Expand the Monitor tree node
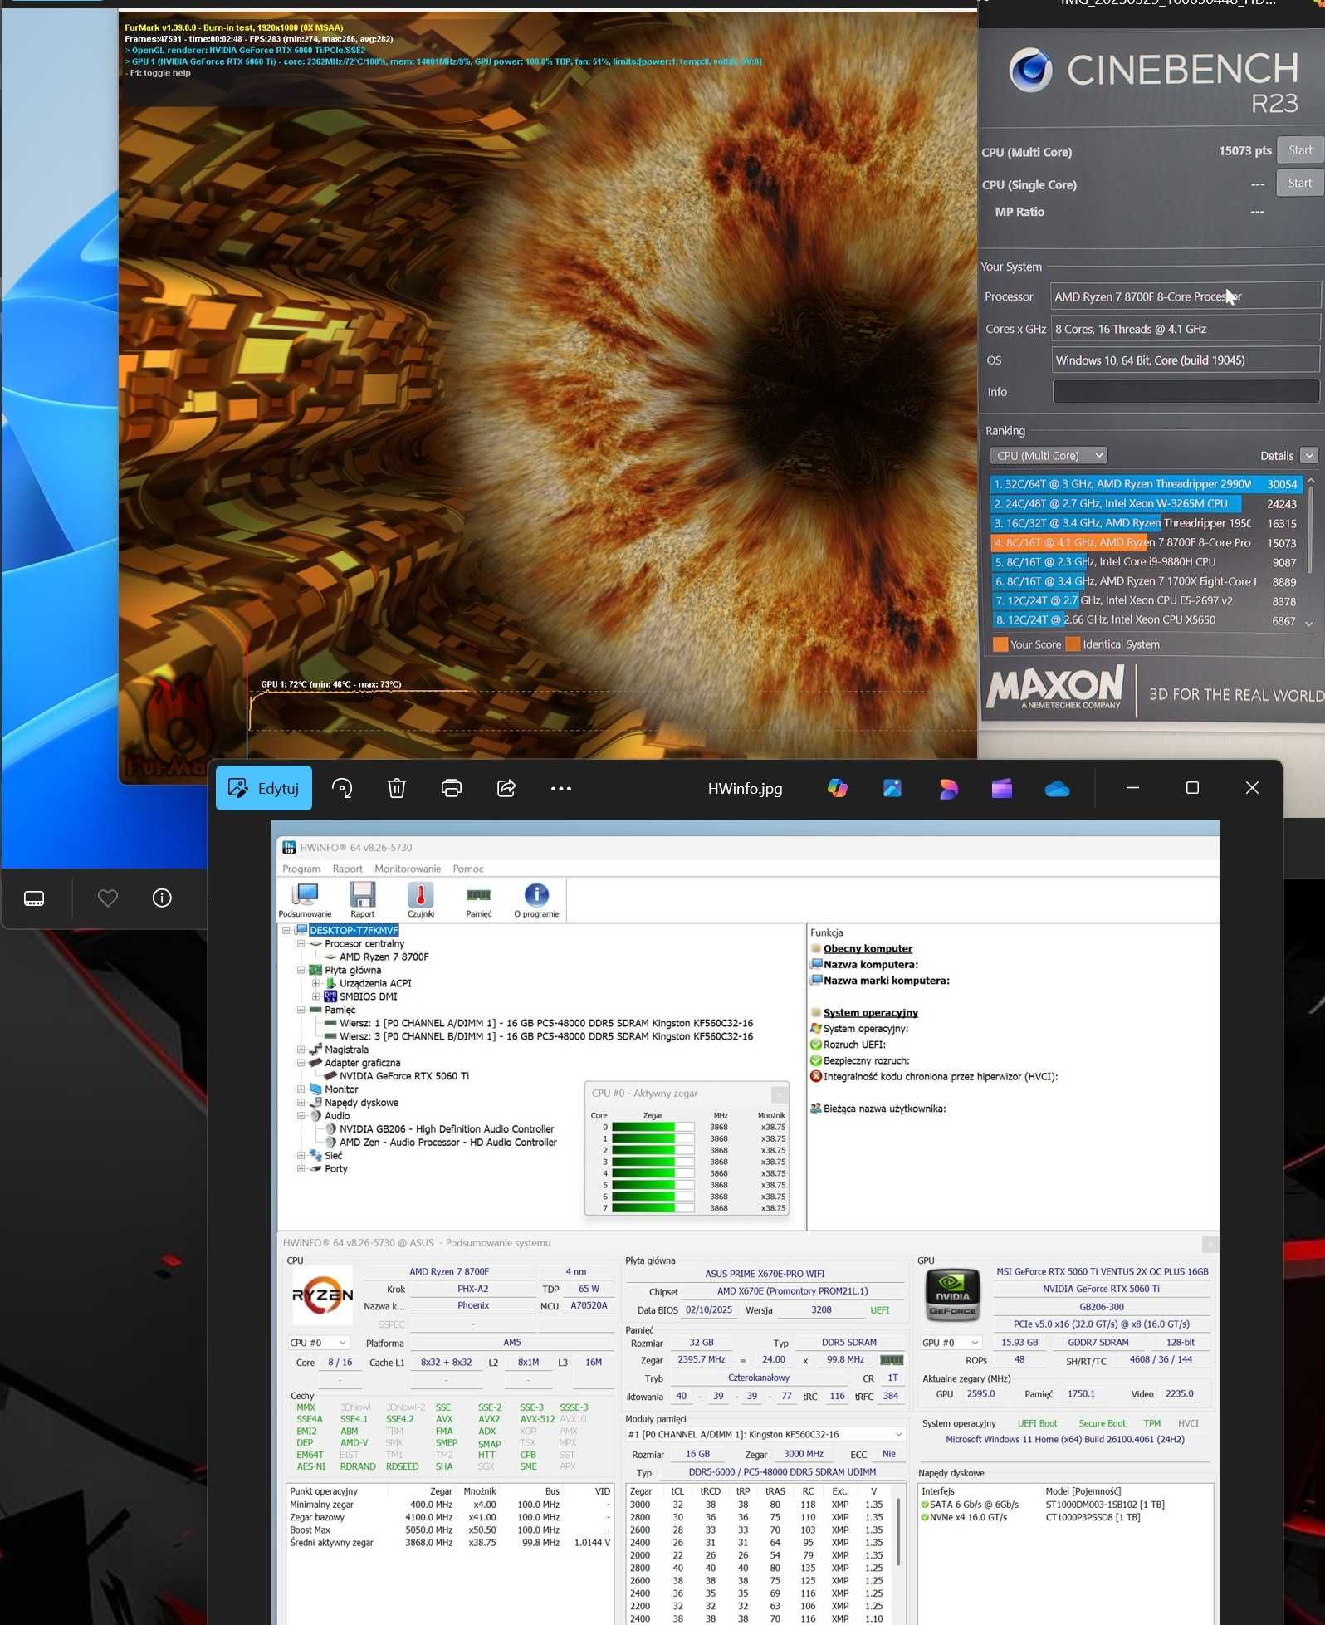The height and width of the screenshot is (1625, 1325). tap(301, 1089)
